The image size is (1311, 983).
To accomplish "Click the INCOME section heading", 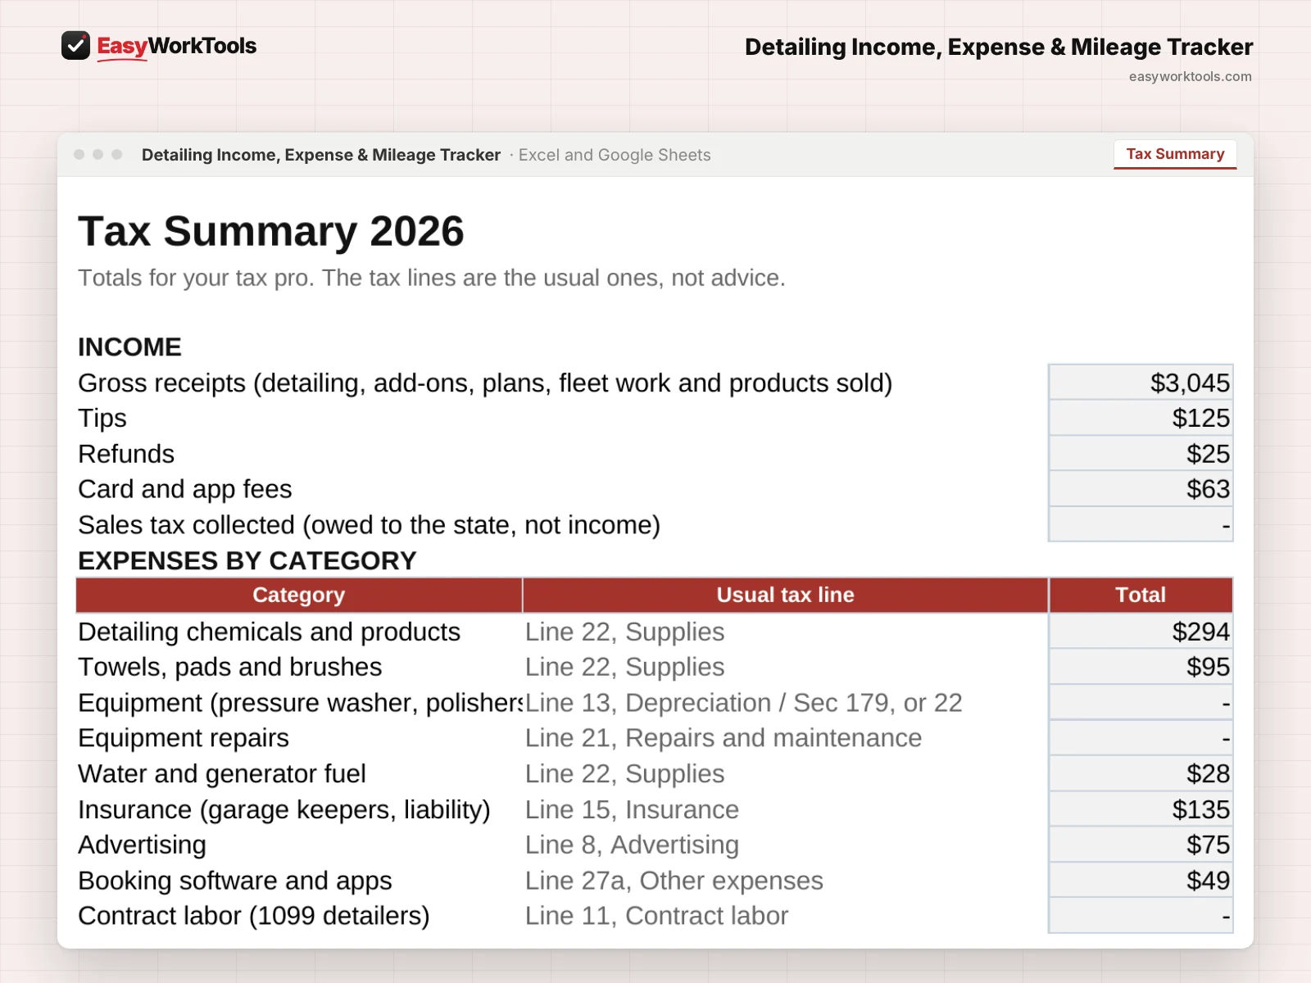I will (x=129, y=347).
